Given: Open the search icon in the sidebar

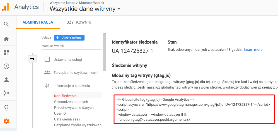Looking at the screenshot, I should coord(6,24).
